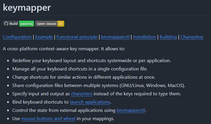Screen dimensions: 211x124
Task: Jump to the Example section
Action: pyautogui.click(x=44, y=37)
